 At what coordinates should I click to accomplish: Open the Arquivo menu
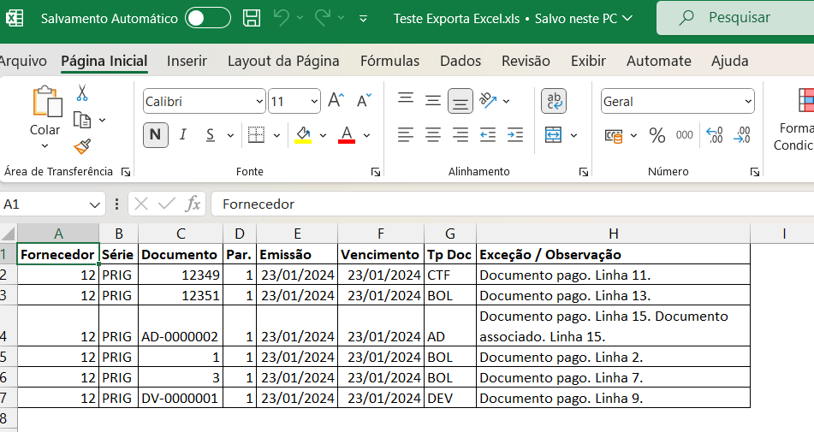click(x=23, y=62)
